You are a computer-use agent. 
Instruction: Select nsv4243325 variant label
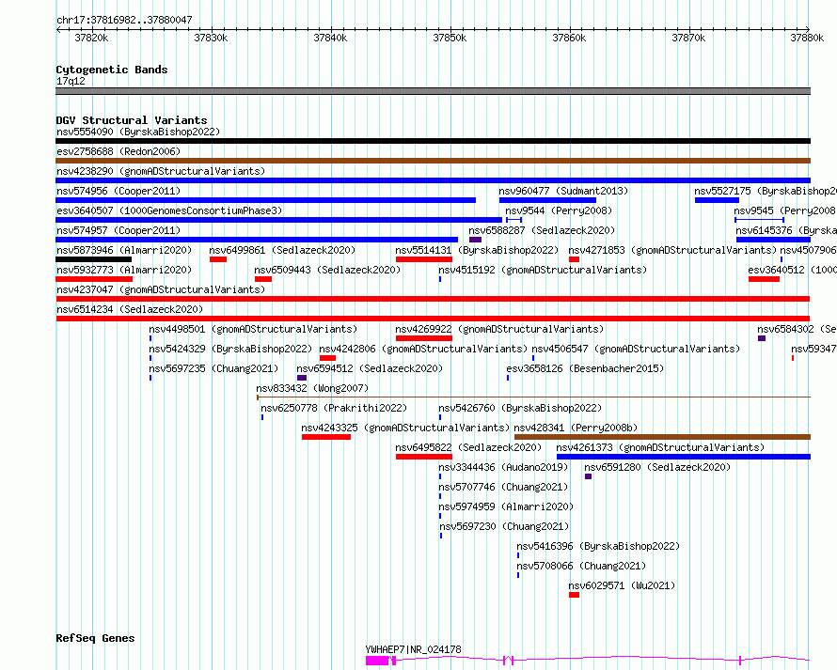click(x=405, y=428)
